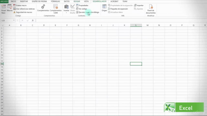
Task: Select the DESARROLLADOR tab
Action: click(100, 1)
